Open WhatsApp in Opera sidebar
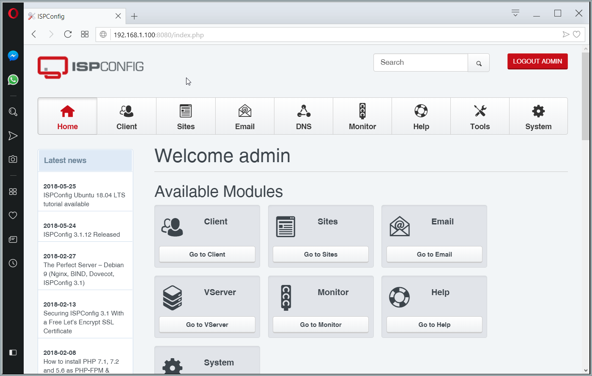The width and height of the screenshot is (592, 376). click(13, 80)
